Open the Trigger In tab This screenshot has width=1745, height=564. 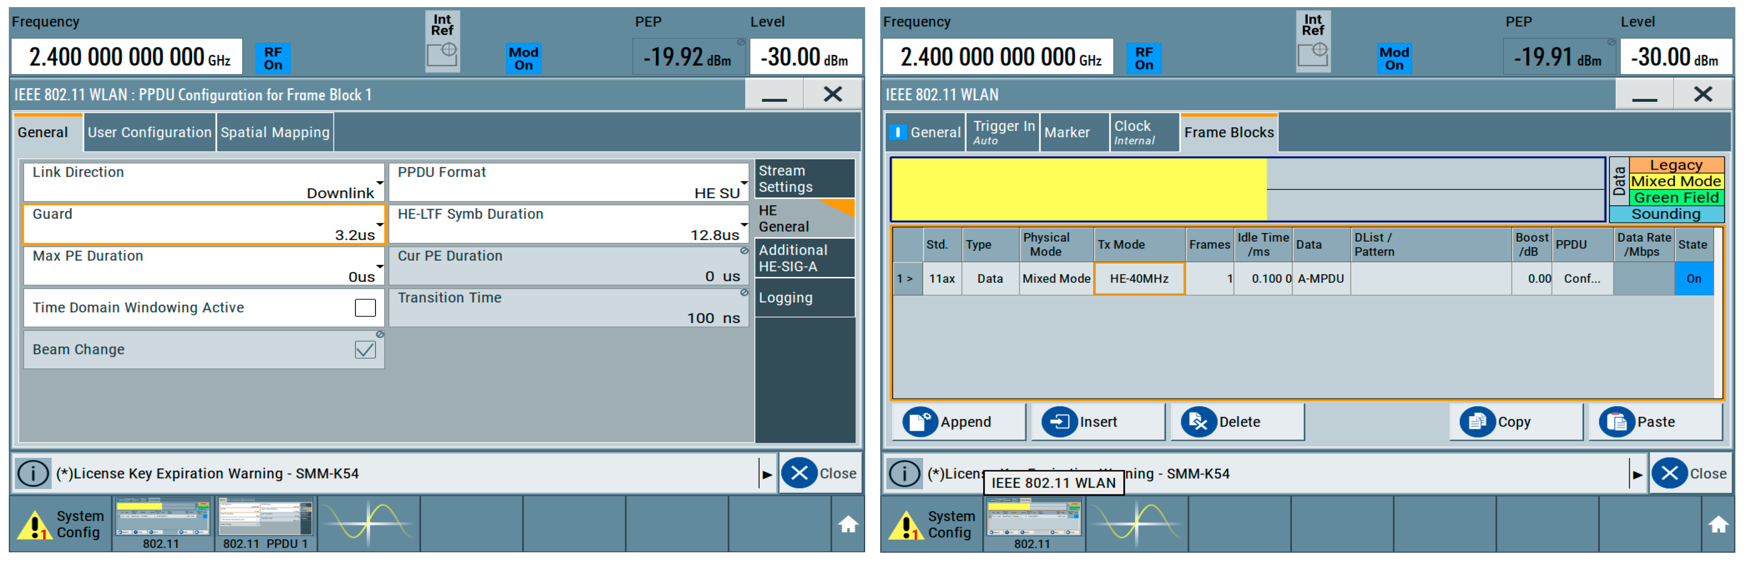coord(1003,132)
